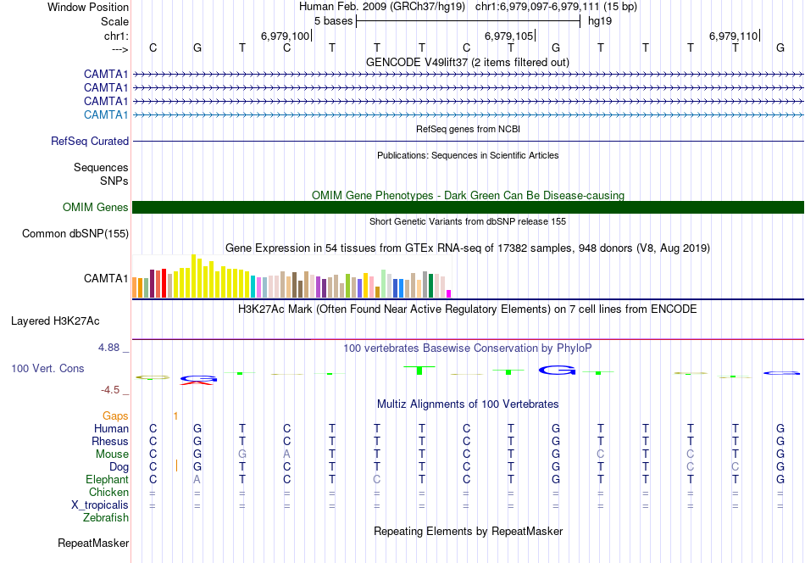Select the Mouse alignment row label
This screenshot has width=805, height=563.
tap(112, 454)
